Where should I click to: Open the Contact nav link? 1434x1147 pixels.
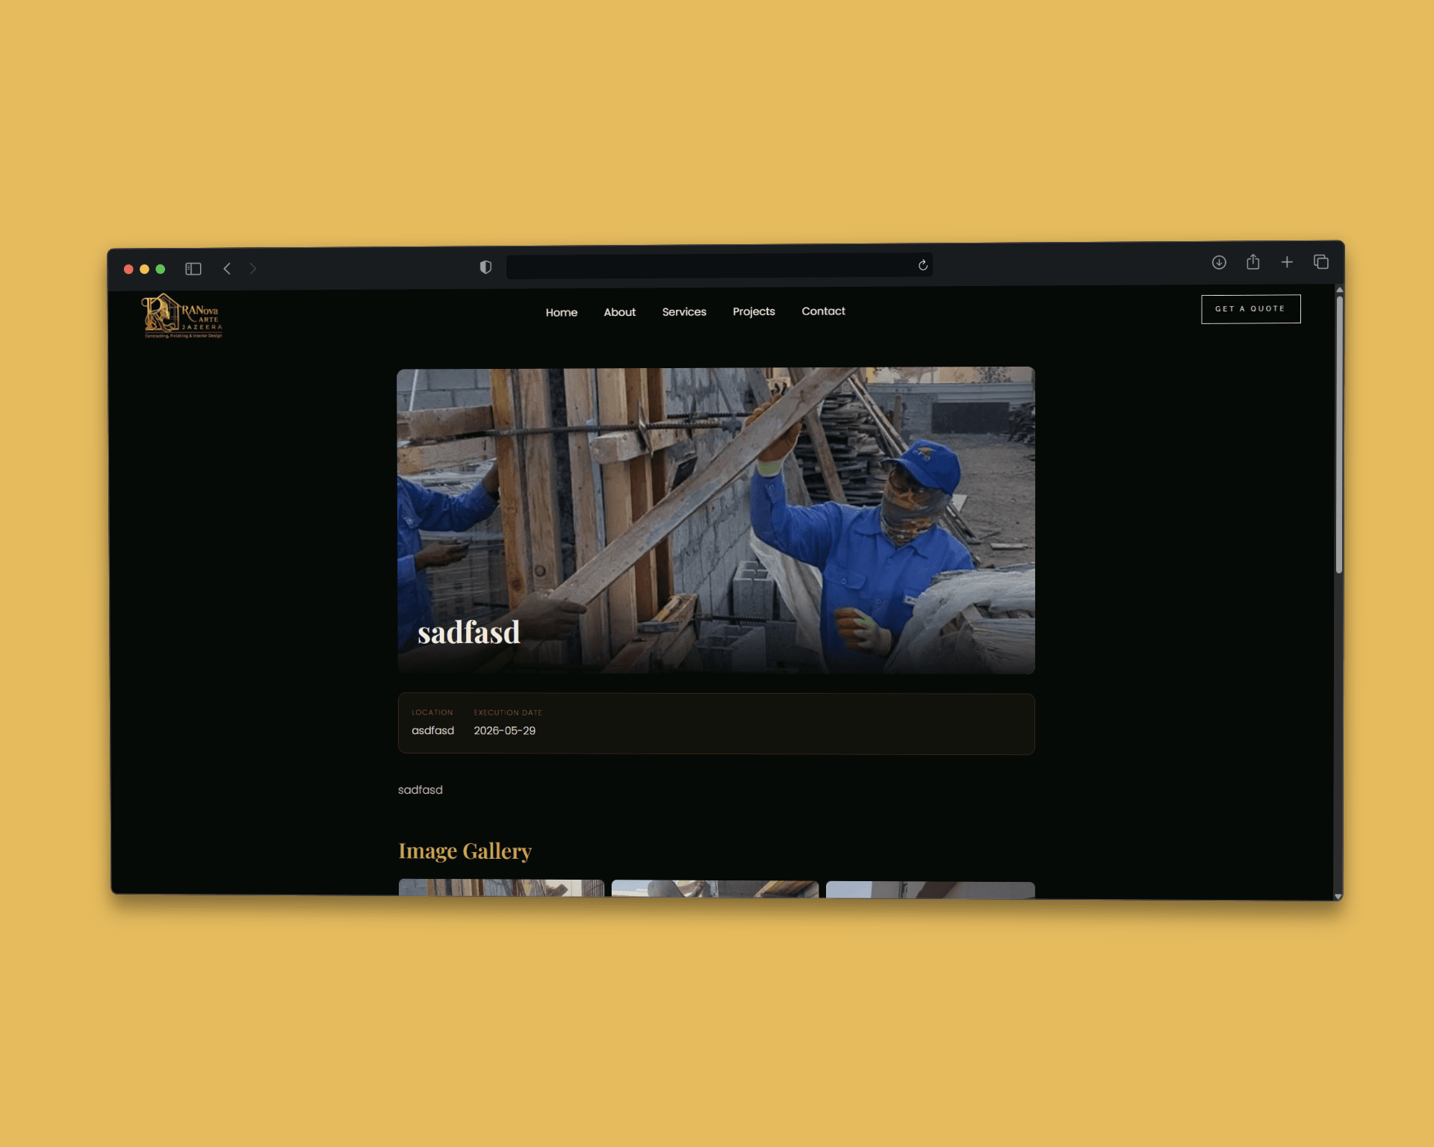point(823,311)
